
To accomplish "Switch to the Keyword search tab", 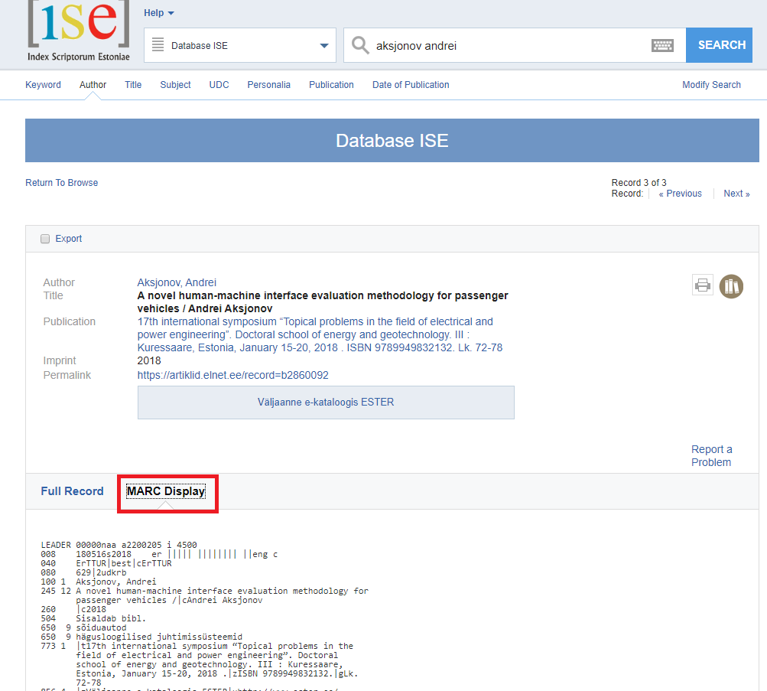I will coord(43,85).
